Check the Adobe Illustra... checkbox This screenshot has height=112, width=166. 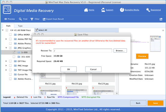pos(11,79)
